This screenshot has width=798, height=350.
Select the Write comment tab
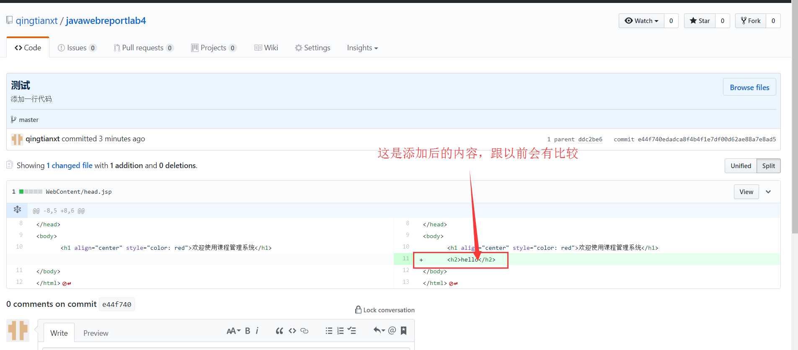click(x=59, y=333)
